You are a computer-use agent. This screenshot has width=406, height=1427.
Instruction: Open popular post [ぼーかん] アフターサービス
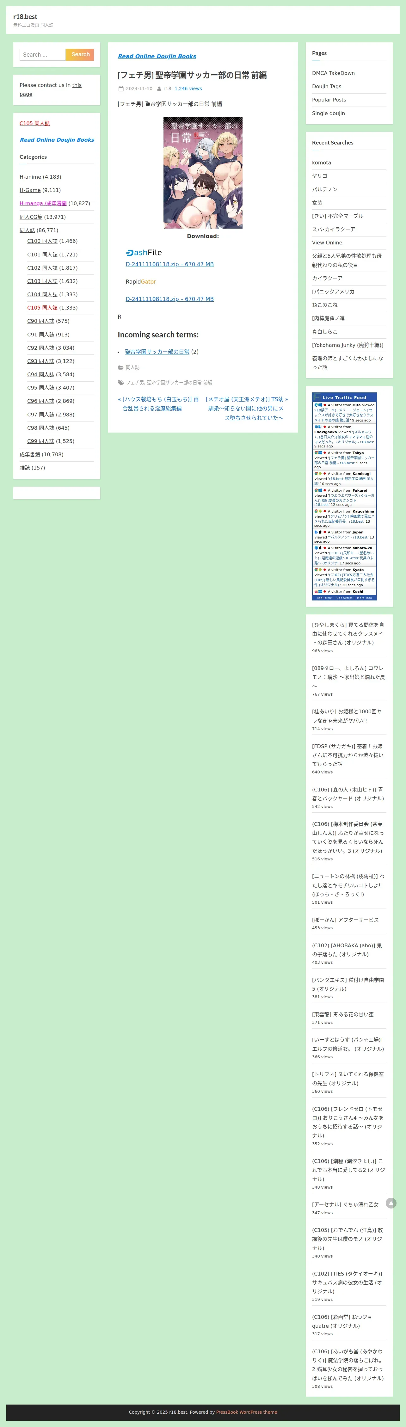pos(346,920)
